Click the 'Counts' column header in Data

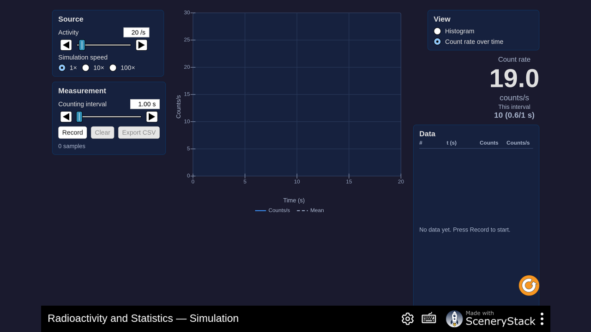tap(489, 143)
